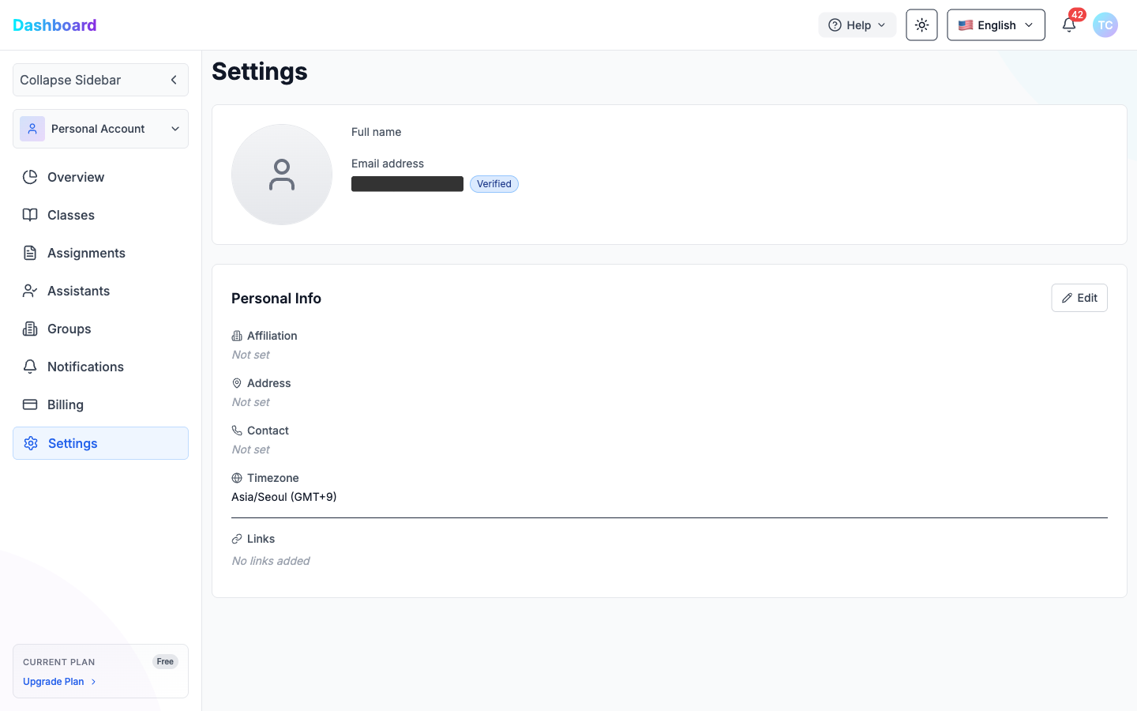Go to the Billing menu item

pyautogui.click(x=66, y=404)
